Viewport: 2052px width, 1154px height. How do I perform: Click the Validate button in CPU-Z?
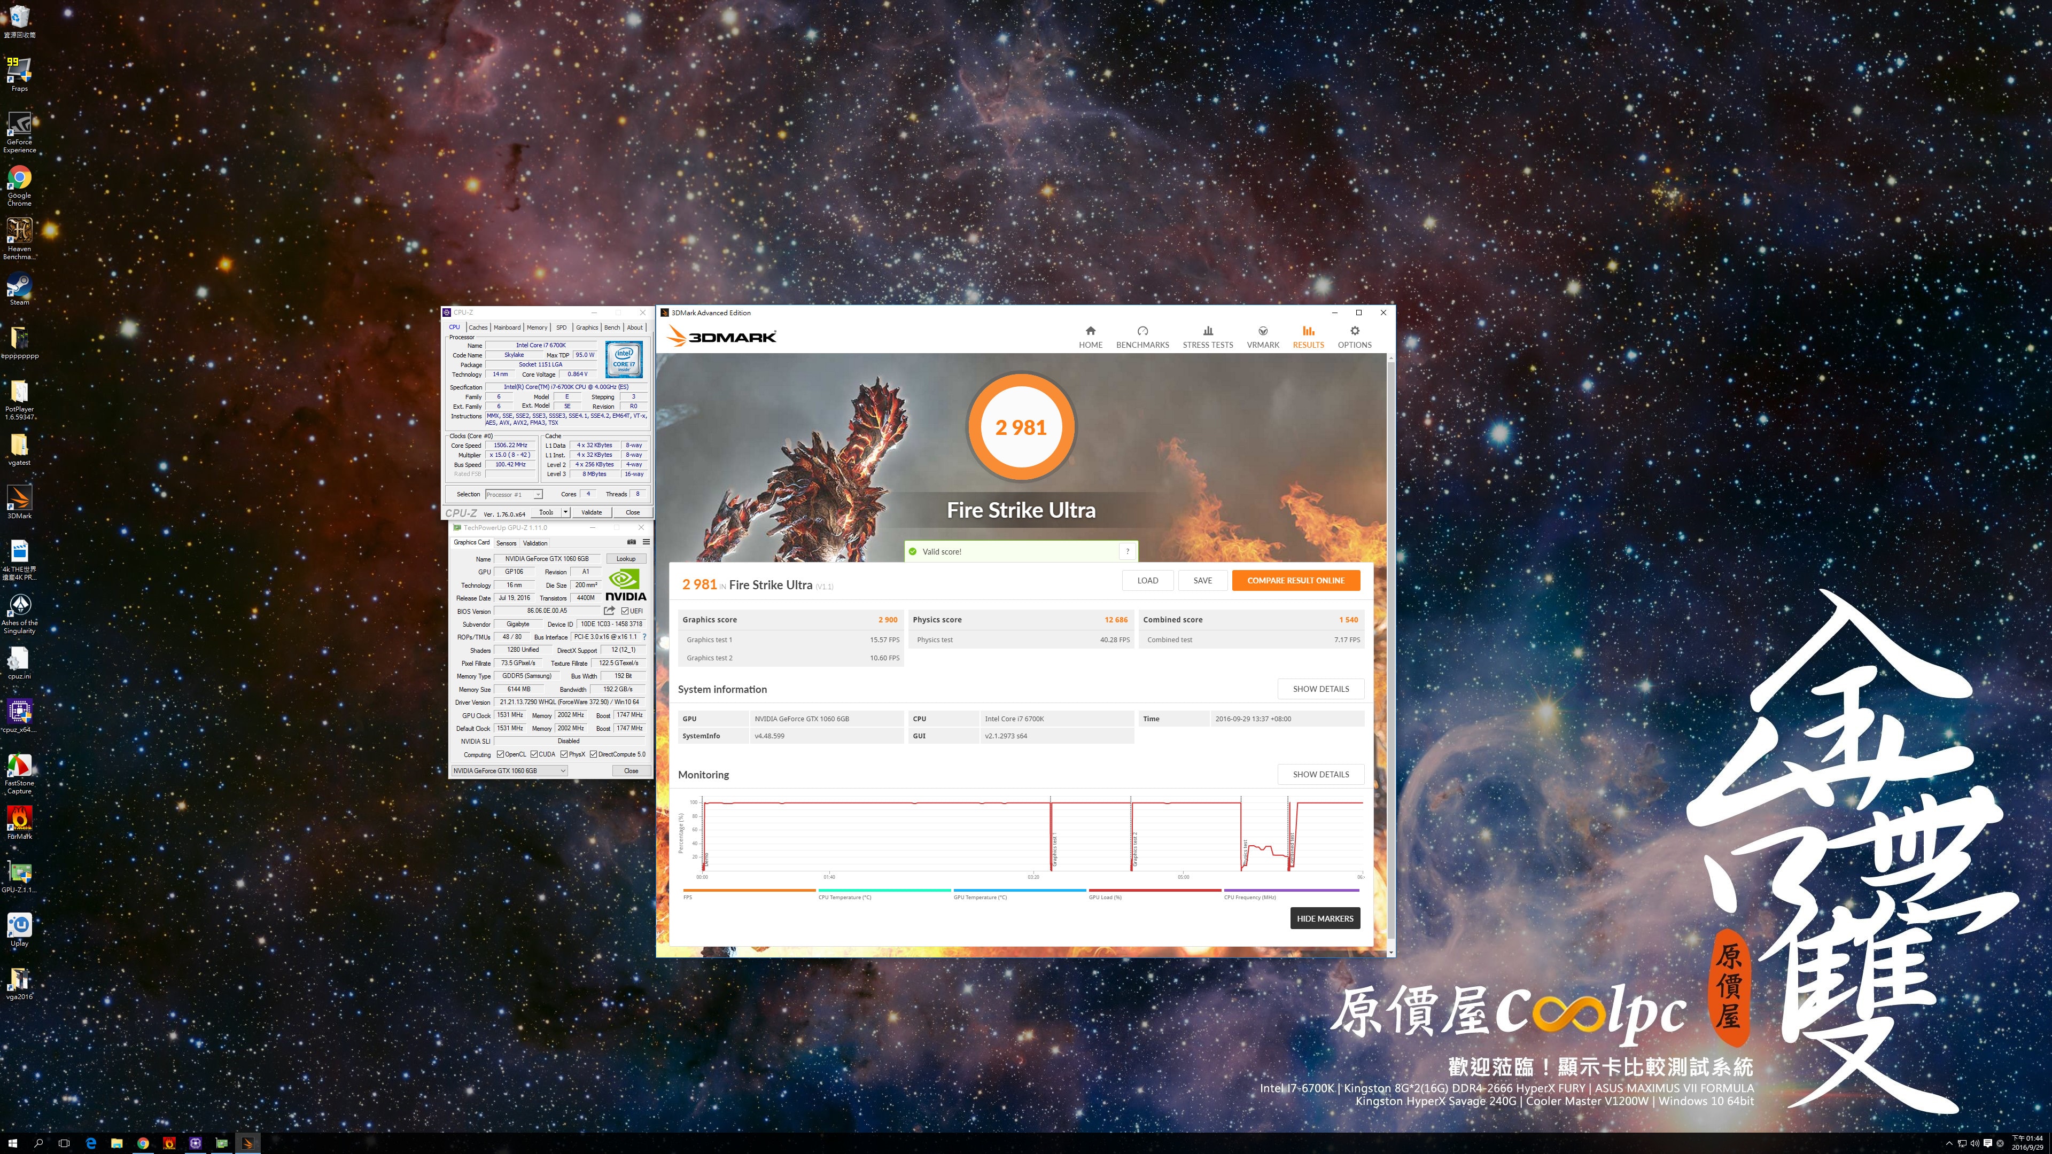point(591,512)
